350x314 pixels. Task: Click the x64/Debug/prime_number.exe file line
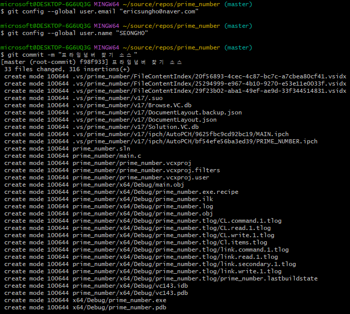[x=85, y=300]
